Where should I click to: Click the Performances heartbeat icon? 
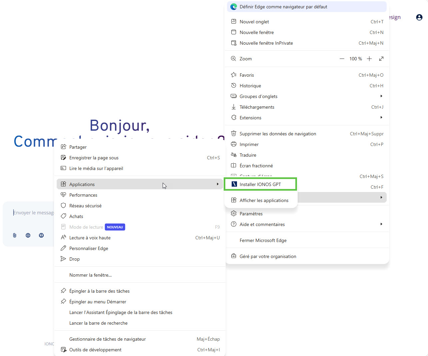[63, 195]
